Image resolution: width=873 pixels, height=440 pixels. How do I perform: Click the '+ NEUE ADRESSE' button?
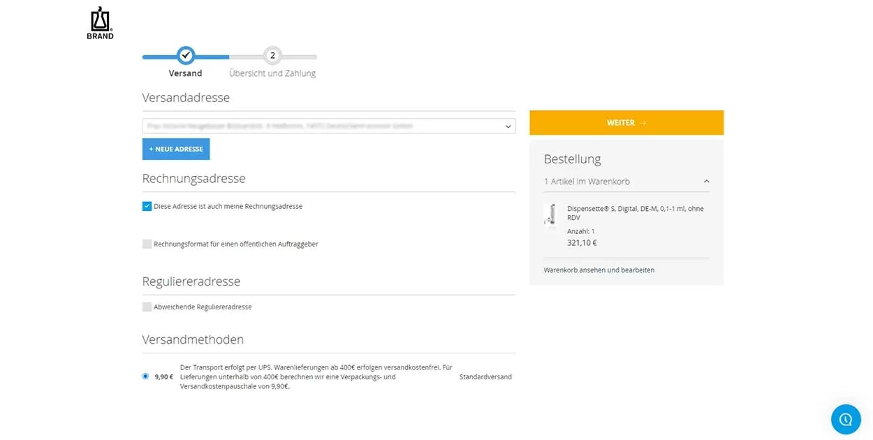175,149
